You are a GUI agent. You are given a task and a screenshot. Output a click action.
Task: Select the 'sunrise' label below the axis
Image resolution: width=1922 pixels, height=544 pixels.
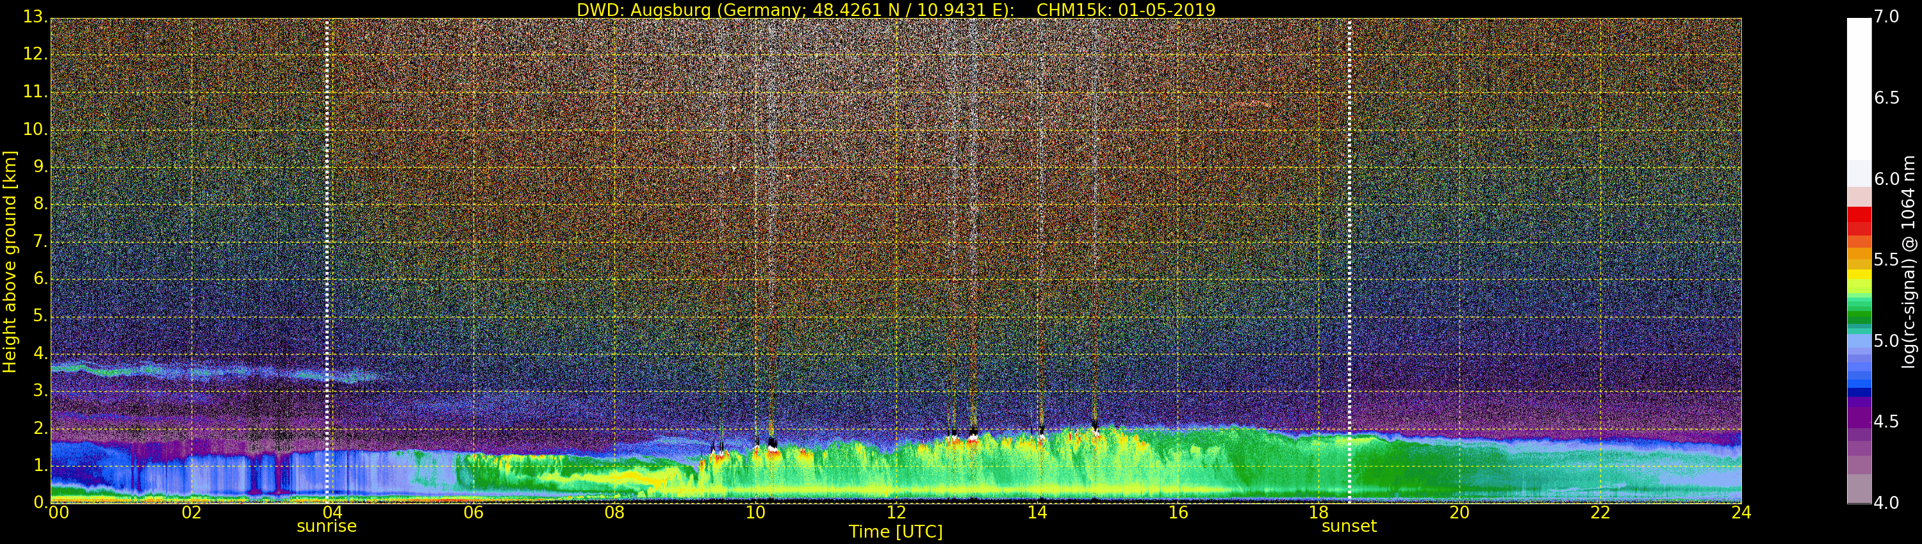tap(327, 526)
